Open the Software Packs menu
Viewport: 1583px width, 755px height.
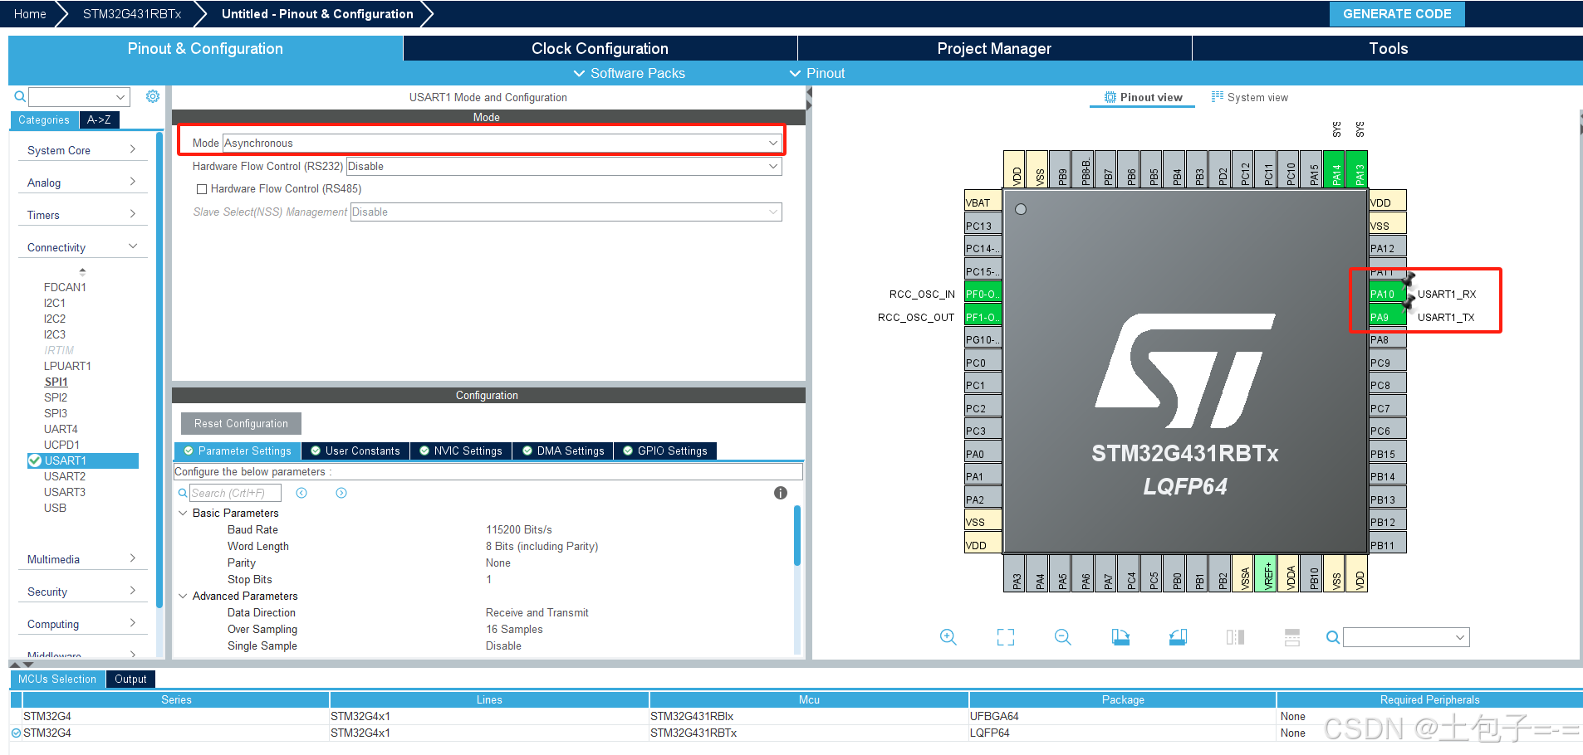[629, 73]
